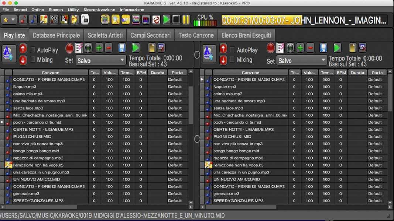Click the film reel icon in top toolbar

tap(54, 19)
